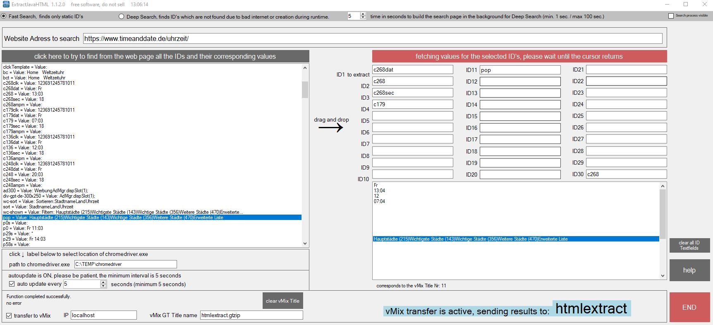Click the vMix GT Title name field
This screenshot has width=713, height=325.
pos(251,315)
